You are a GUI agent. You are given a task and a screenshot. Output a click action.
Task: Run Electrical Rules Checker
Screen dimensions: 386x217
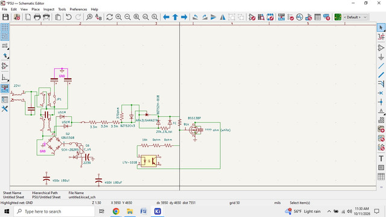291,17
